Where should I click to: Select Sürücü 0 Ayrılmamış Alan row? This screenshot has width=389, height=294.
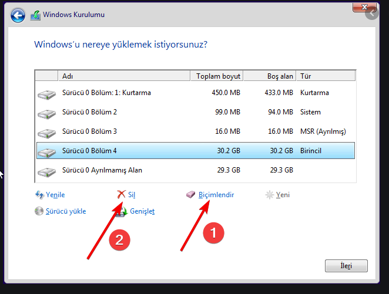[x=196, y=170]
